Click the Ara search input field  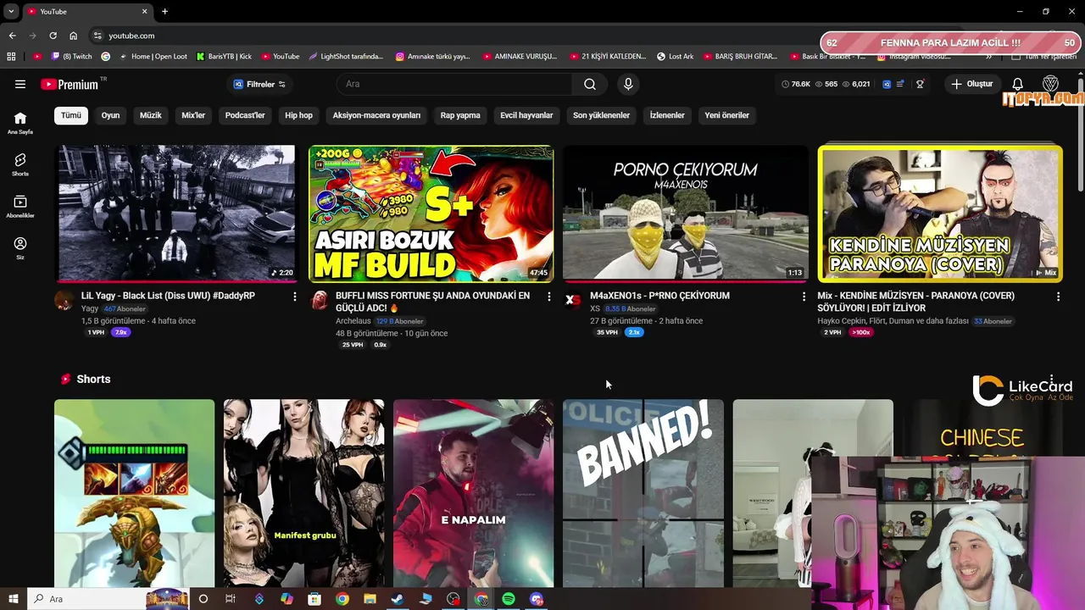click(455, 84)
